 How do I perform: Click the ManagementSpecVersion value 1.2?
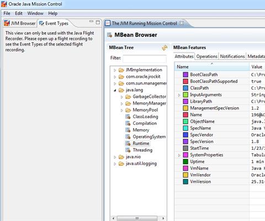(255, 108)
